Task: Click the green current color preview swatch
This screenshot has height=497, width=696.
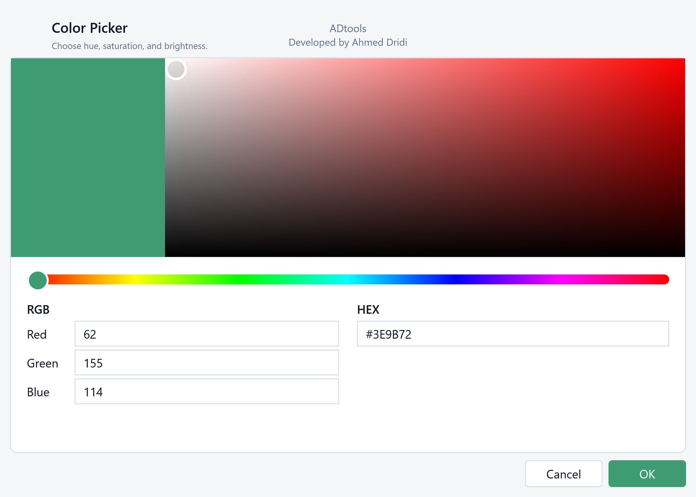Action: 88,157
